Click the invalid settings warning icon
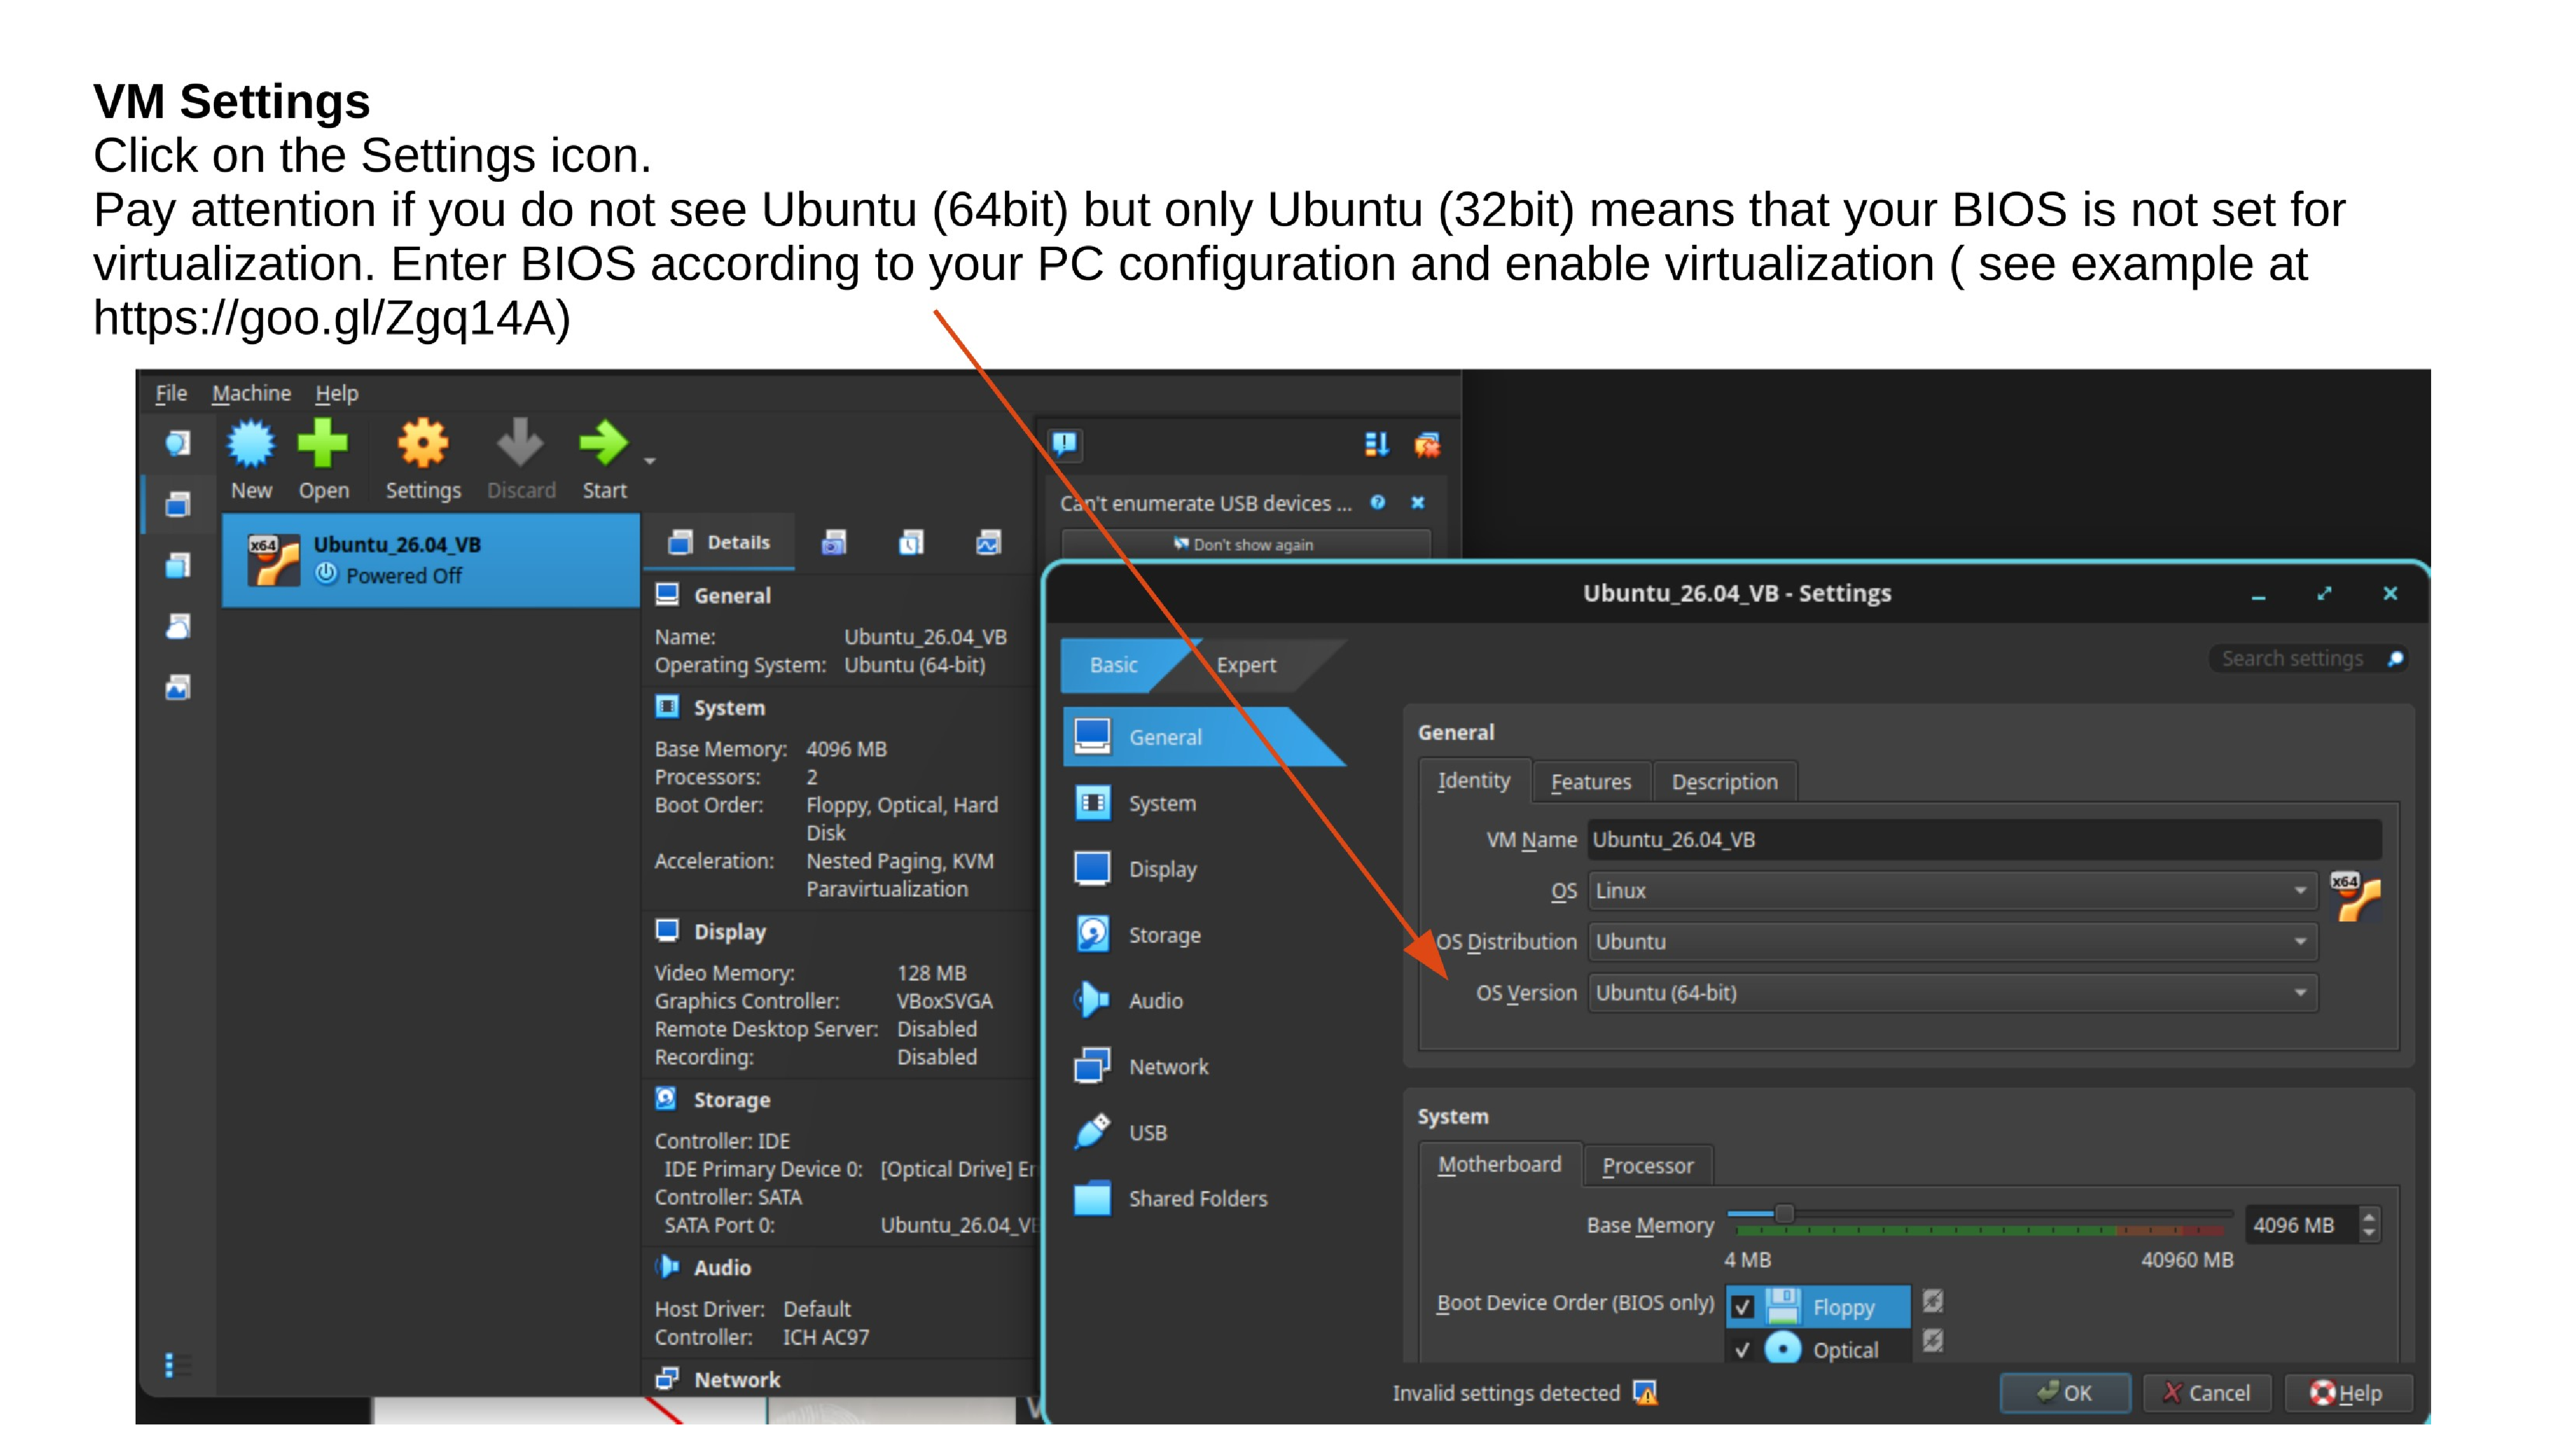2576x1449 pixels. pyautogui.click(x=1645, y=1393)
